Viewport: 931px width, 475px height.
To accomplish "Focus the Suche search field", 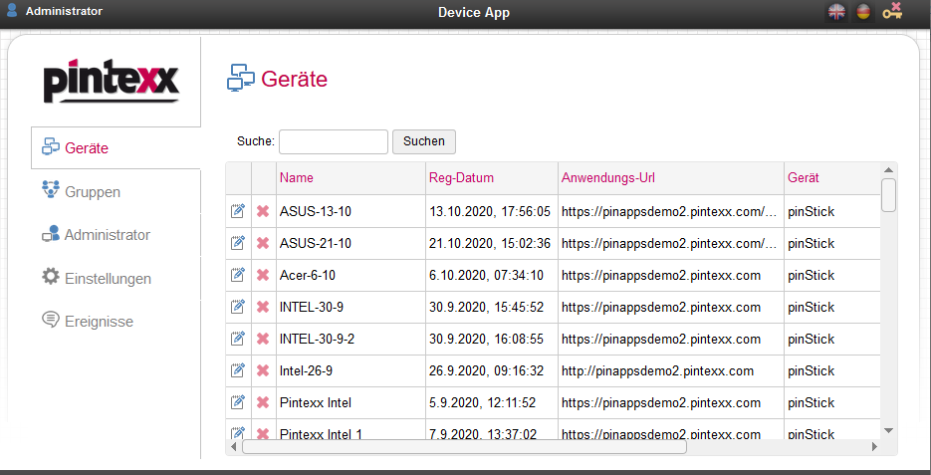I will tap(334, 141).
